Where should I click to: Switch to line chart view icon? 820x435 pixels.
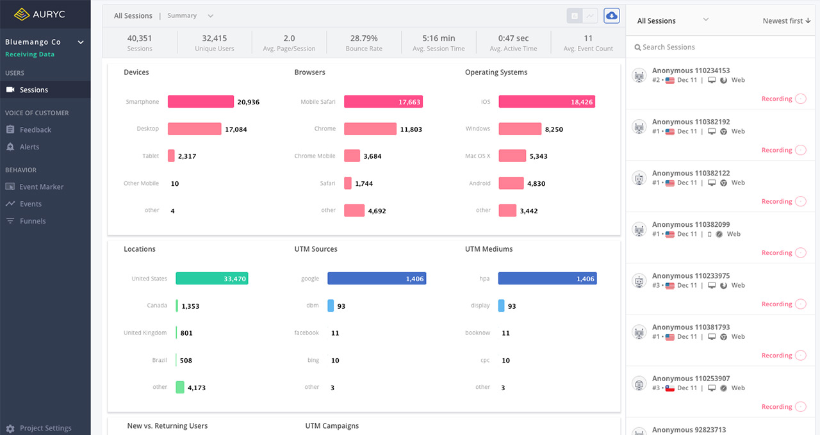point(590,16)
